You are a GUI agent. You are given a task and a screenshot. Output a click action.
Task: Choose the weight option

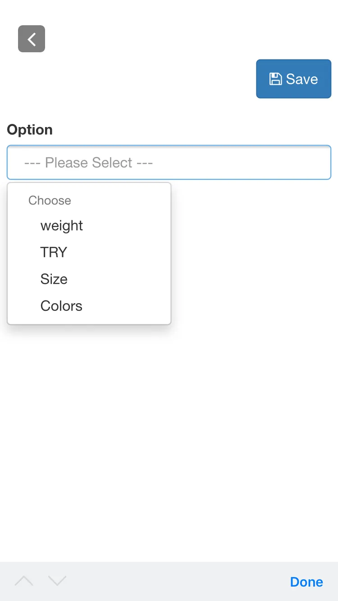(62, 225)
